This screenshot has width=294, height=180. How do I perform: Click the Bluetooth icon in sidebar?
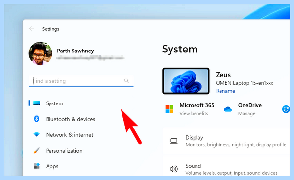click(37, 119)
